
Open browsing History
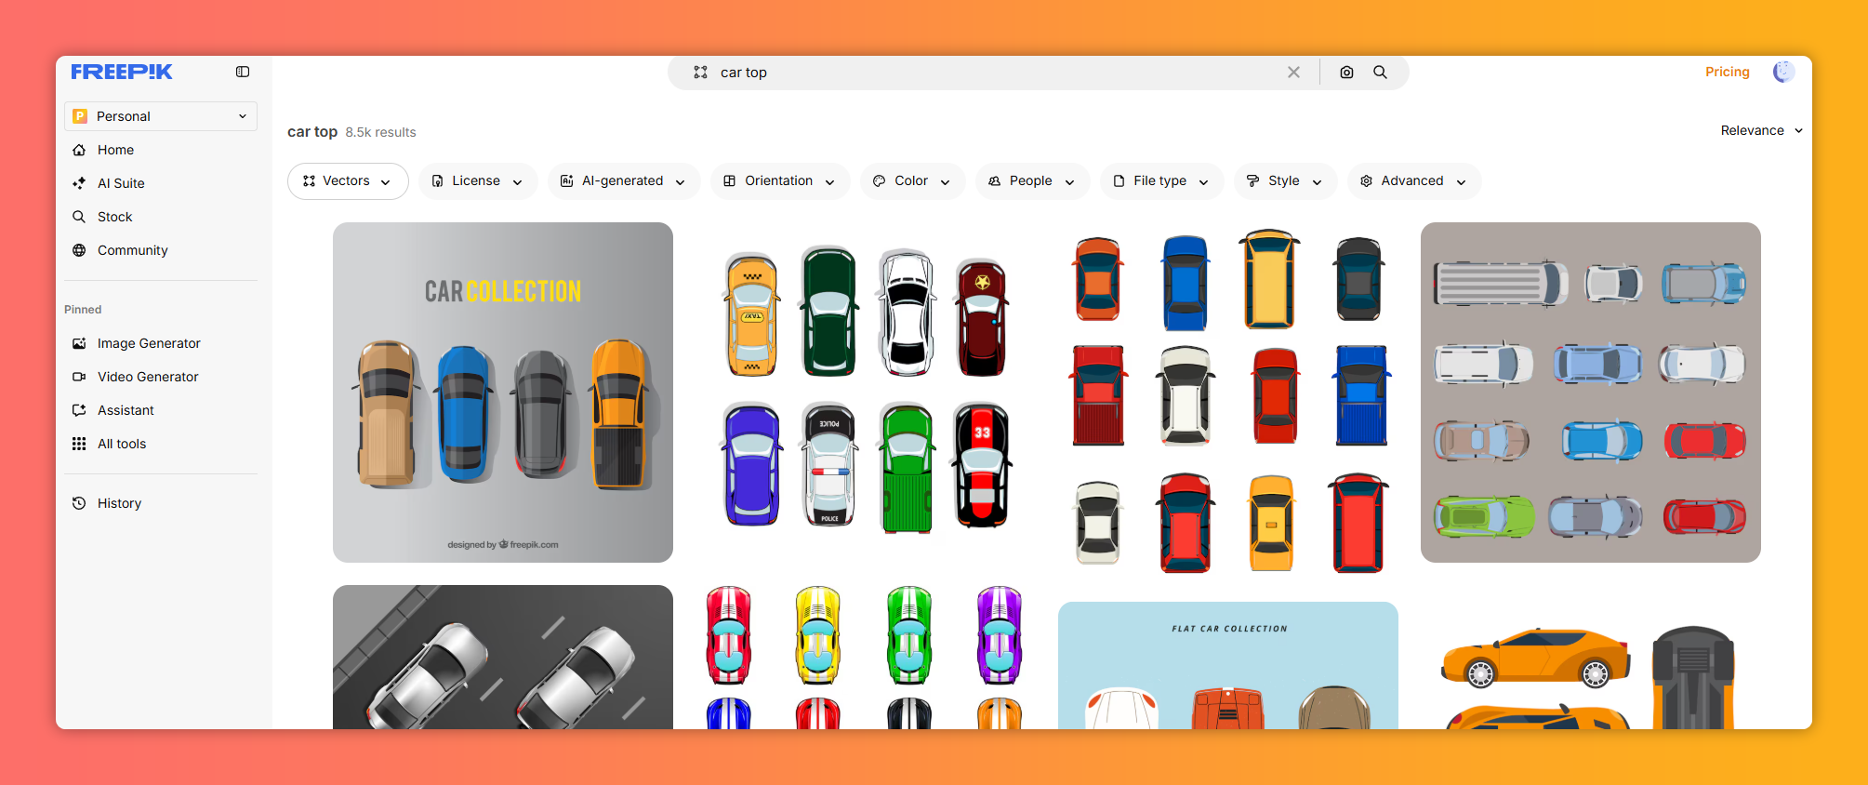click(x=119, y=503)
